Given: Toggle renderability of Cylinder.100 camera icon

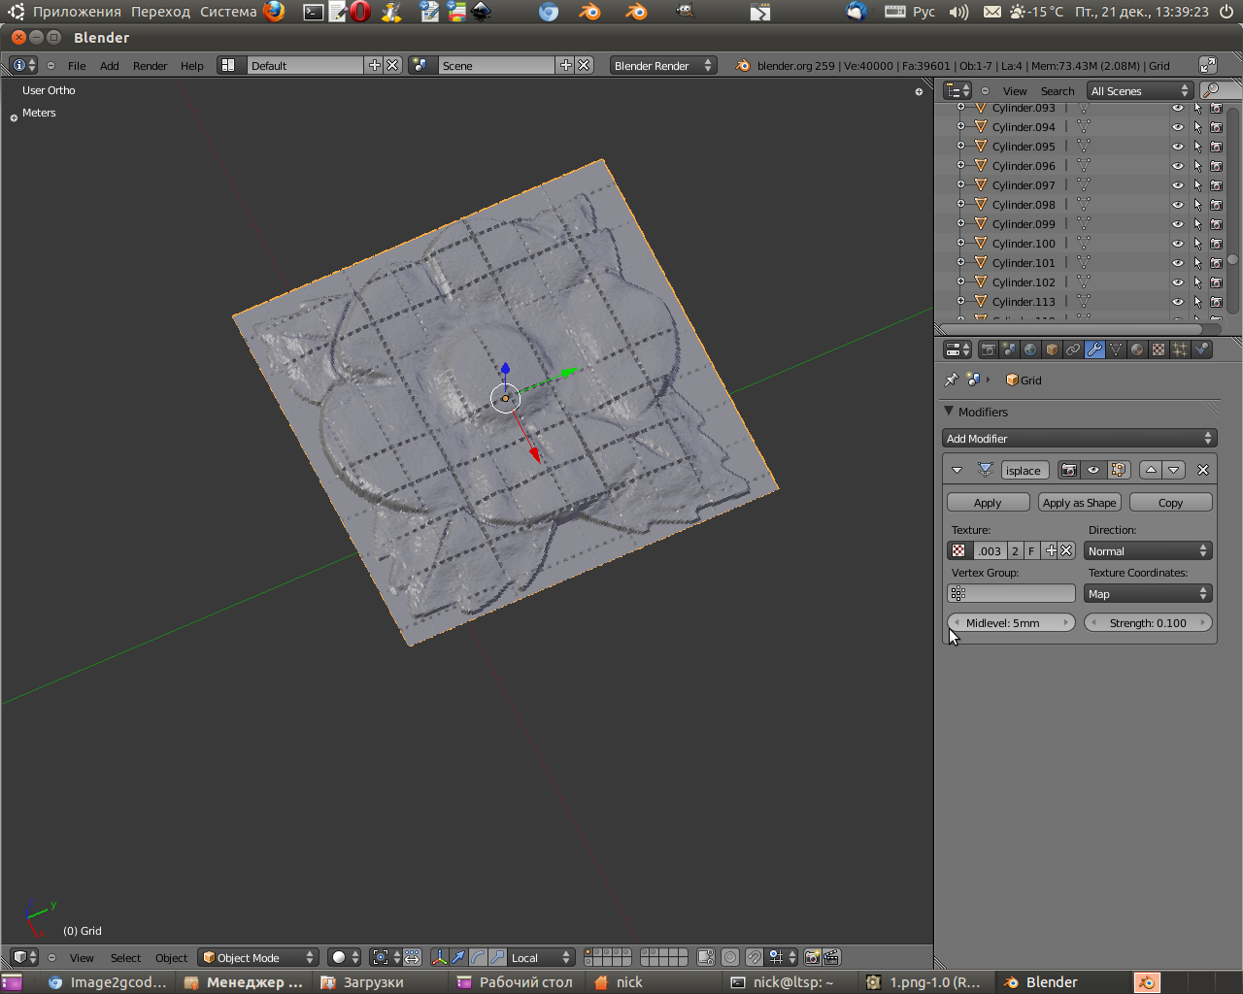Looking at the screenshot, I should point(1216,244).
